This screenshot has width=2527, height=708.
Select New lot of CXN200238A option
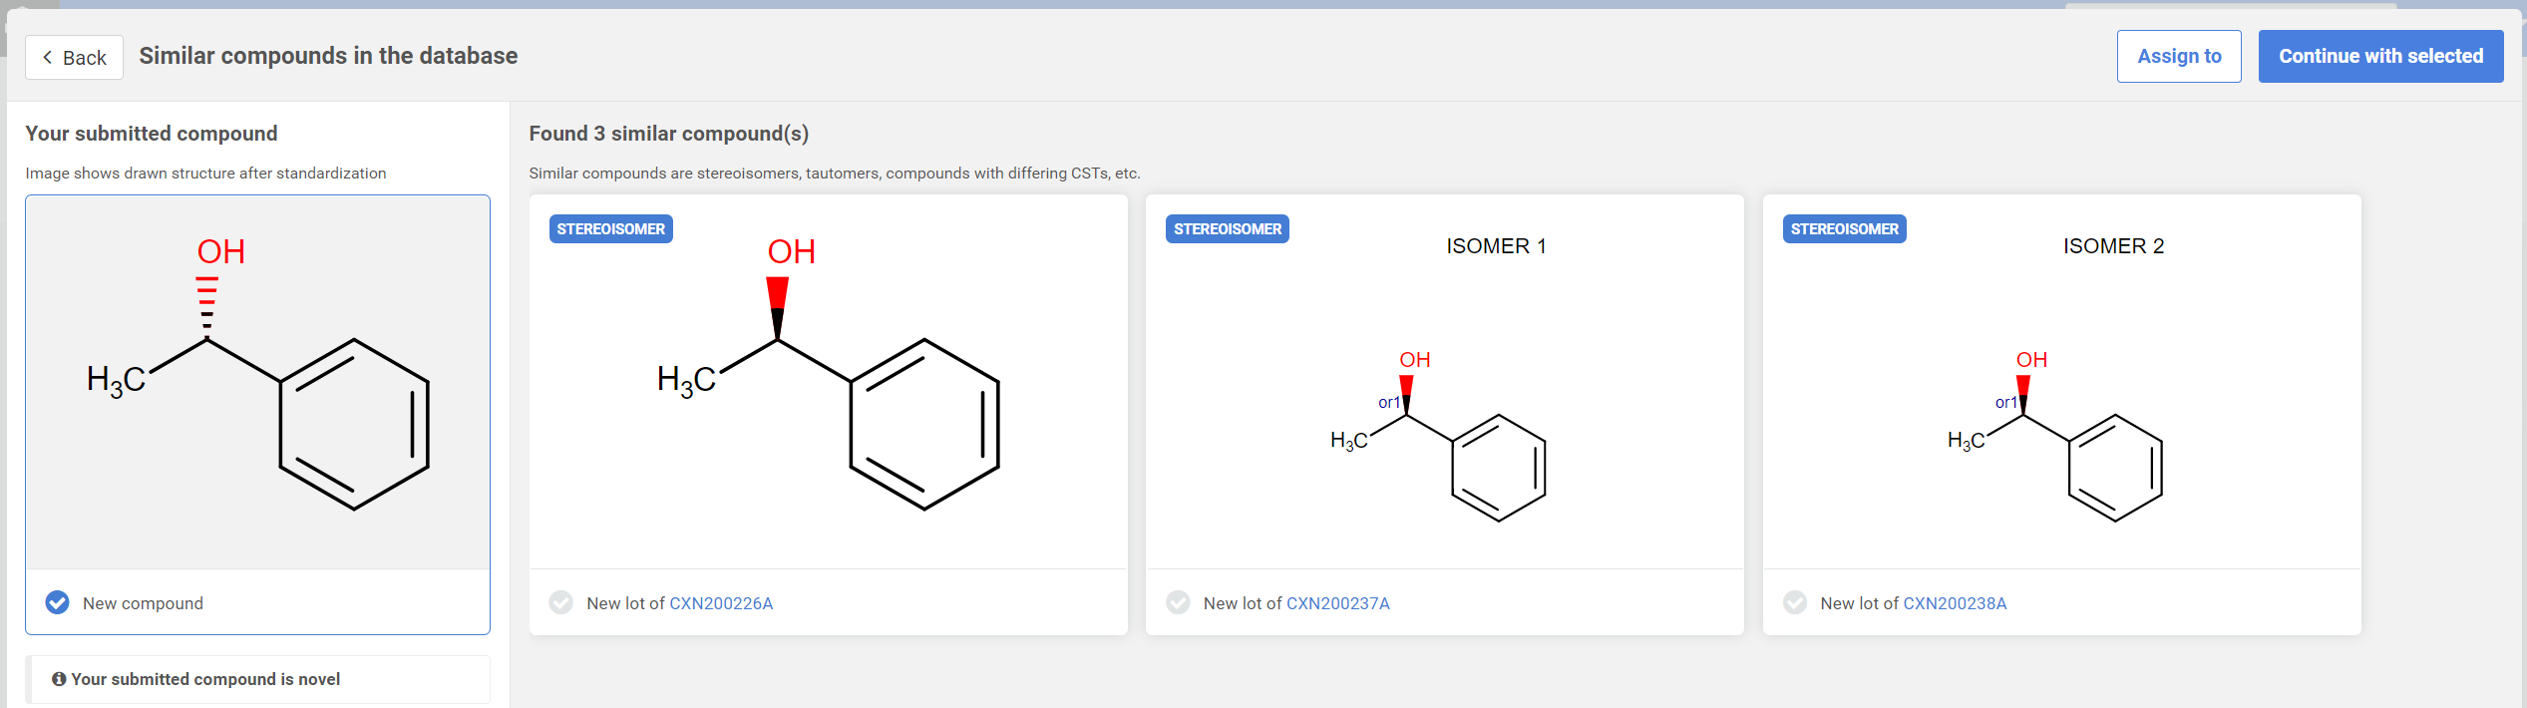point(1795,603)
